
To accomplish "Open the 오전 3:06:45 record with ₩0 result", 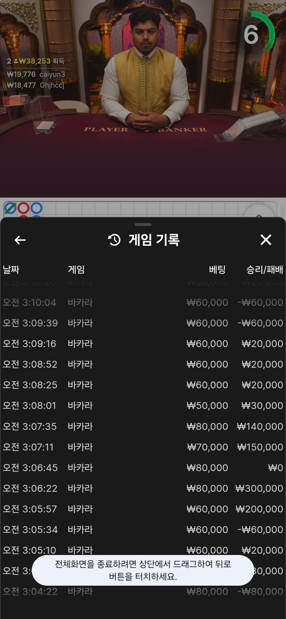I will [143, 468].
